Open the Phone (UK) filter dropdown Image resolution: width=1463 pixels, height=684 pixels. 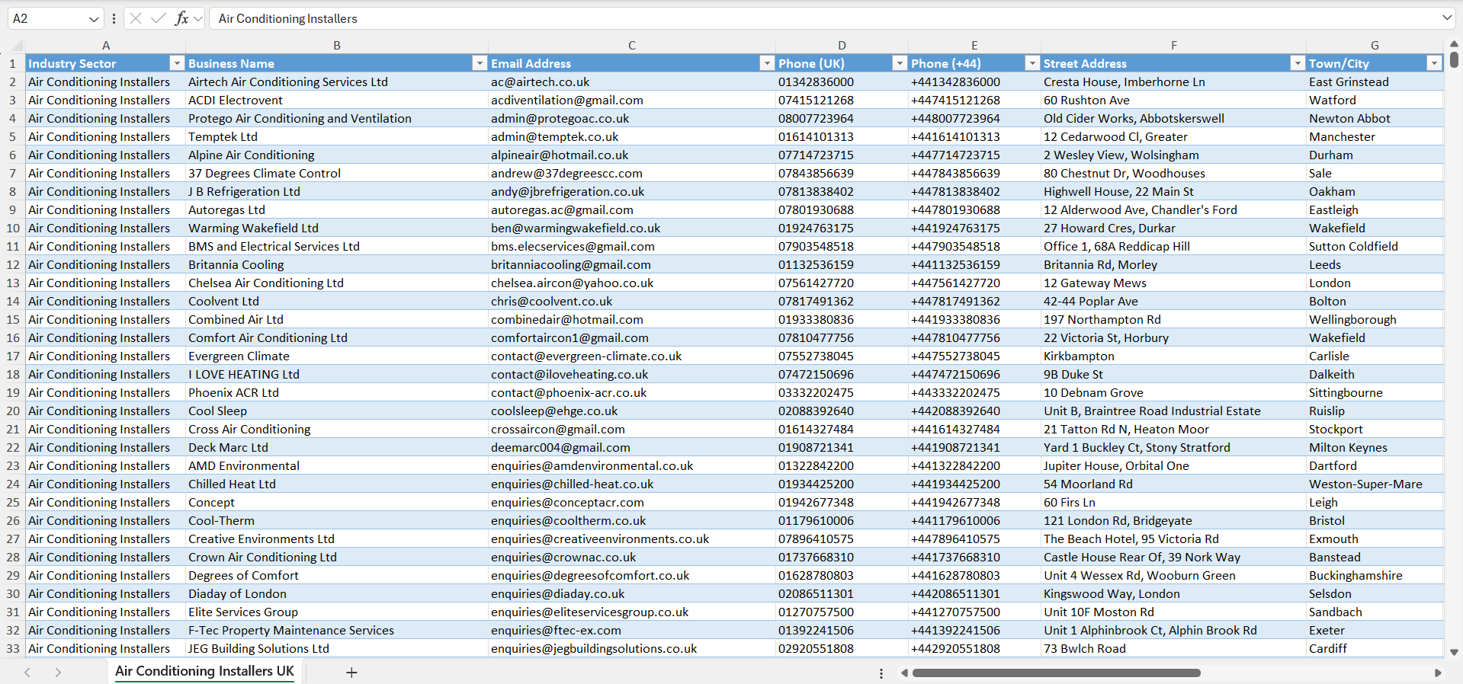pos(900,63)
